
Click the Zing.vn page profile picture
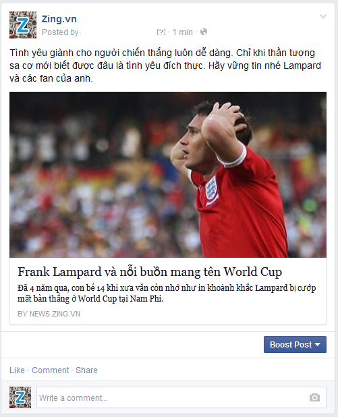coord(23,25)
